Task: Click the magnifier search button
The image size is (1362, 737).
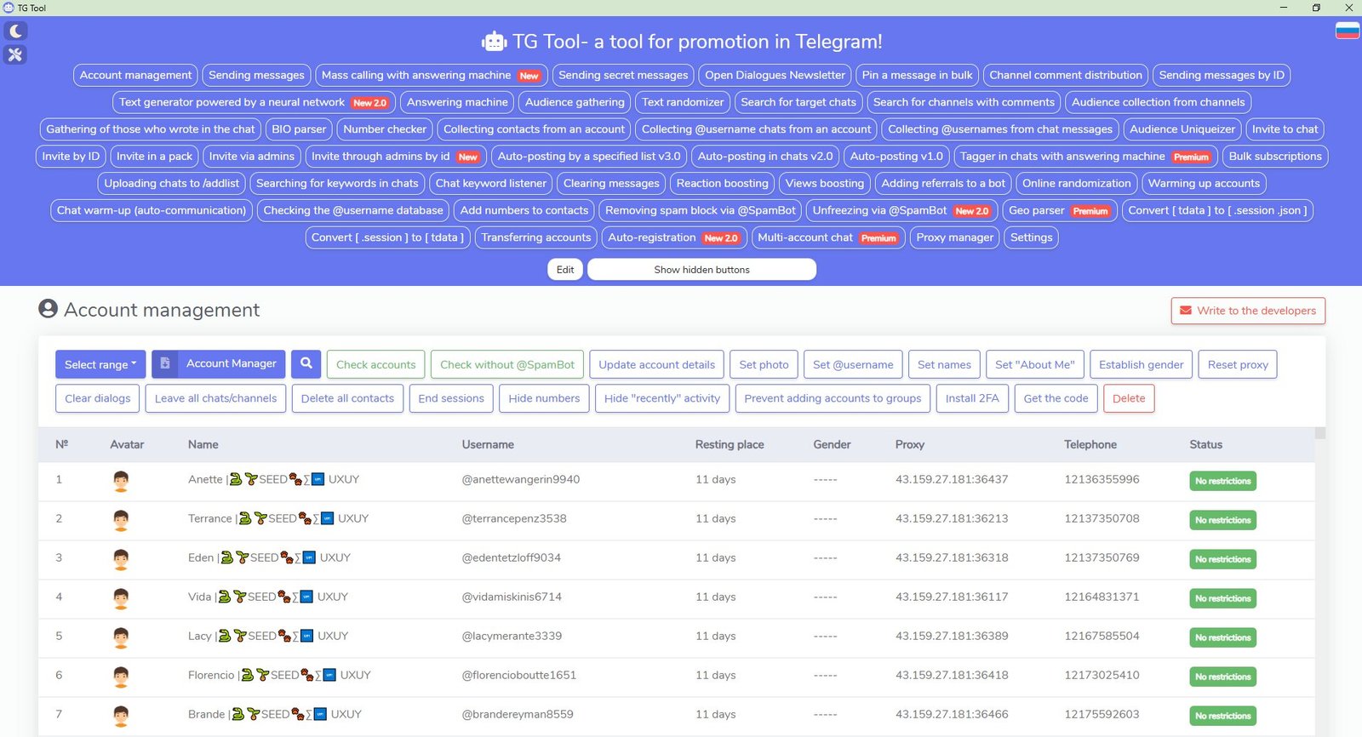Action: [306, 364]
